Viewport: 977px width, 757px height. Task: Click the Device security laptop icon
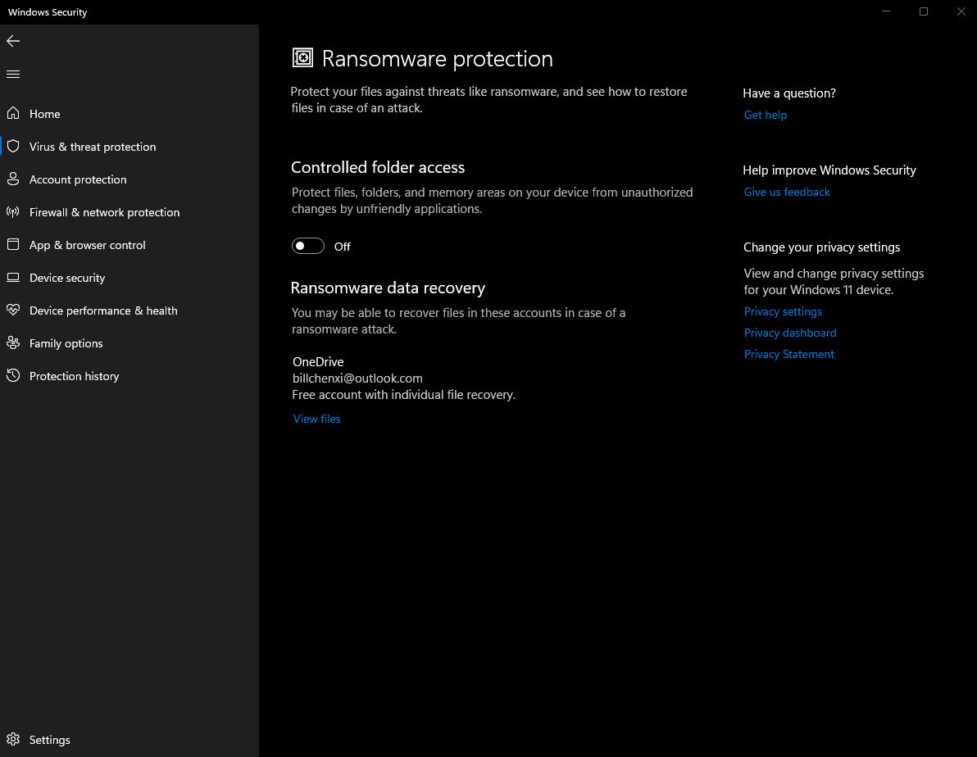13,277
